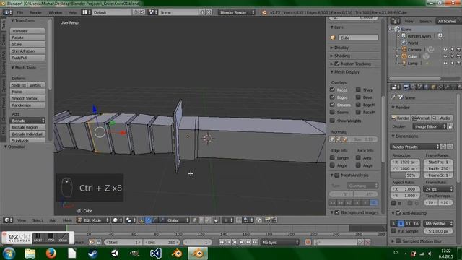Select the World item in outliner
This screenshot has height=260, width=462.
[x=413, y=43]
